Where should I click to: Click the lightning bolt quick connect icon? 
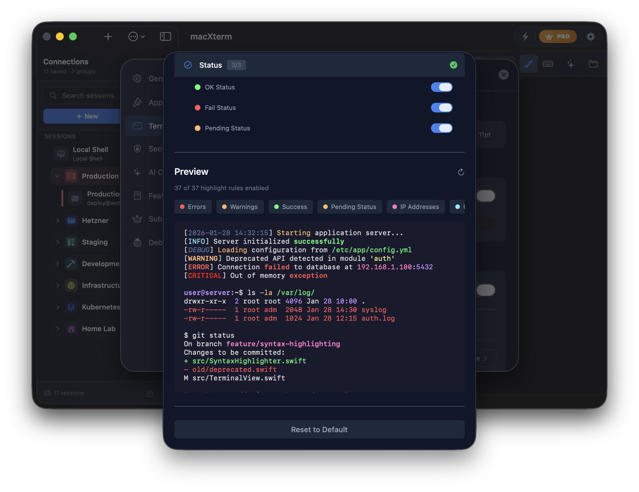click(x=525, y=36)
